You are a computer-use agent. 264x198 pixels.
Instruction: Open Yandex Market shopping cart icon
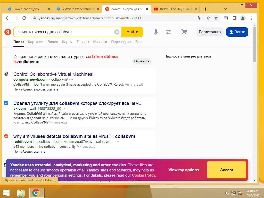click(x=184, y=32)
